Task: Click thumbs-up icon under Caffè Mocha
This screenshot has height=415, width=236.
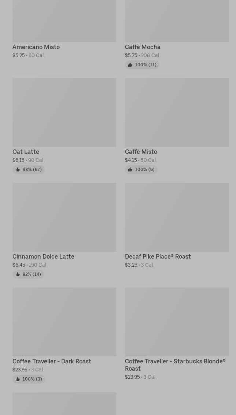Action: 130,65
